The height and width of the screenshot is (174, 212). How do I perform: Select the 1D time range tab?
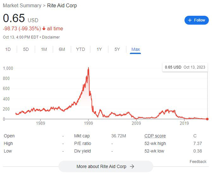[x=8, y=49]
